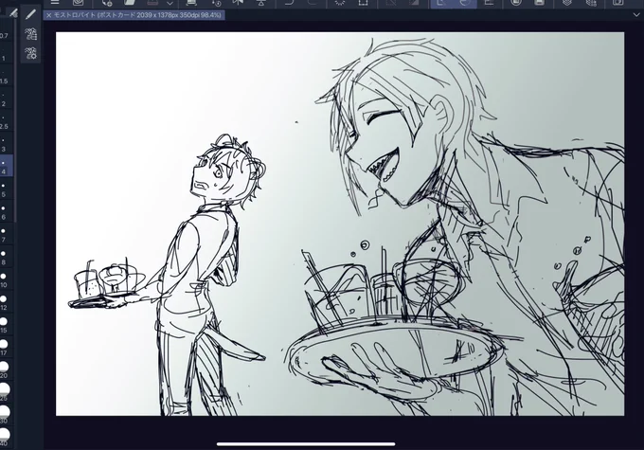Close the モストロバイト canvas tab
The width and height of the screenshot is (644, 450).
[x=49, y=15]
